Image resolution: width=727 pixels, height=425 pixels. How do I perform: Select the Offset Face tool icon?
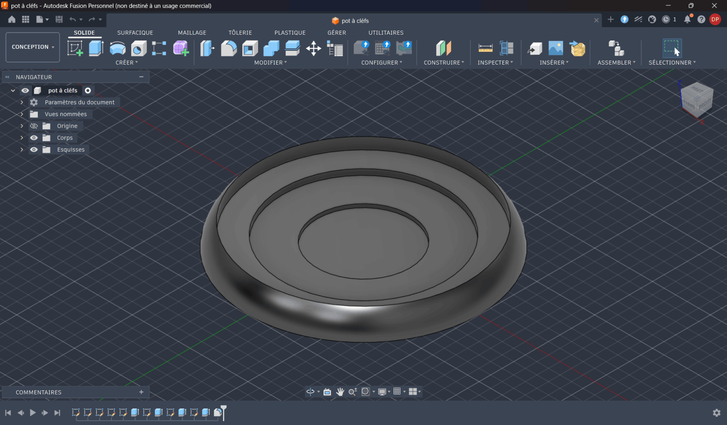tap(292, 48)
